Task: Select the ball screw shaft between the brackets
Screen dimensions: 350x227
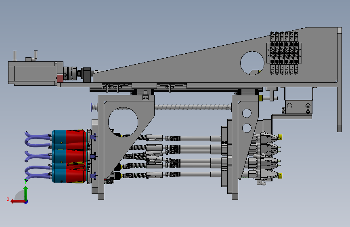Action: pyautogui.click(x=193, y=107)
